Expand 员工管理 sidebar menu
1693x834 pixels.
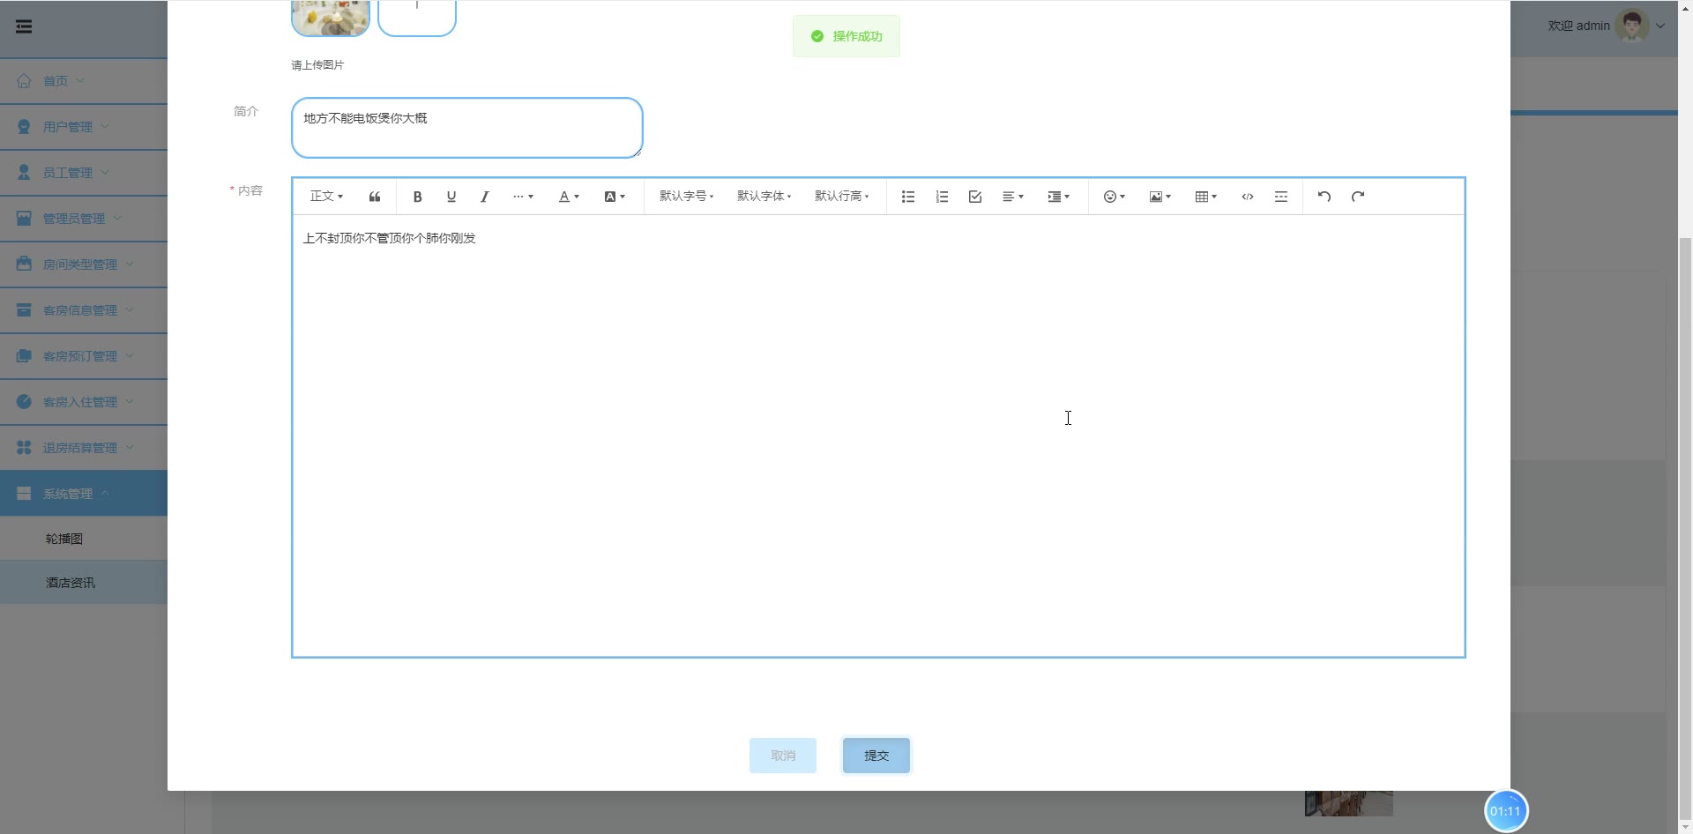(x=84, y=173)
